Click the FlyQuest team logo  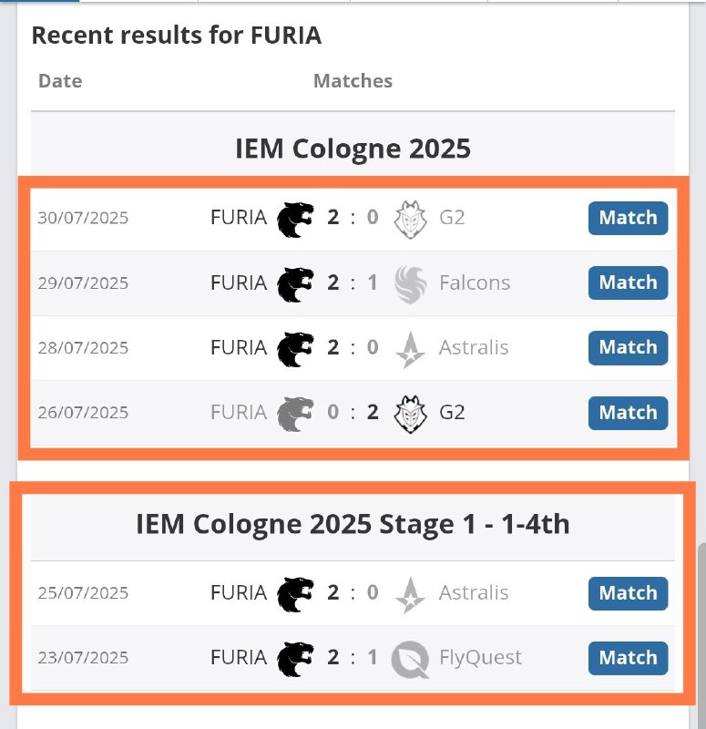410,658
